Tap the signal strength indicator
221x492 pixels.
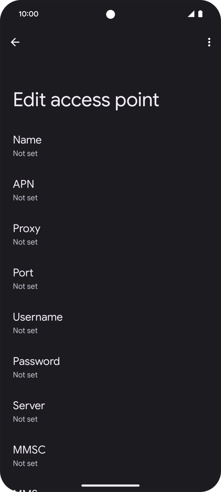(x=191, y=14)
